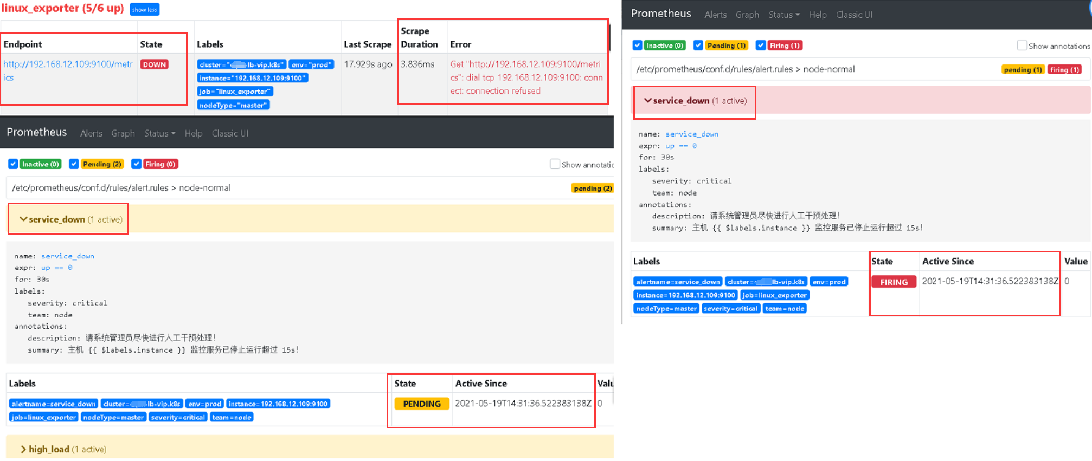Enable Show annotations in left Prometheus panel
1092x461 pixels.
click(555, 164)
